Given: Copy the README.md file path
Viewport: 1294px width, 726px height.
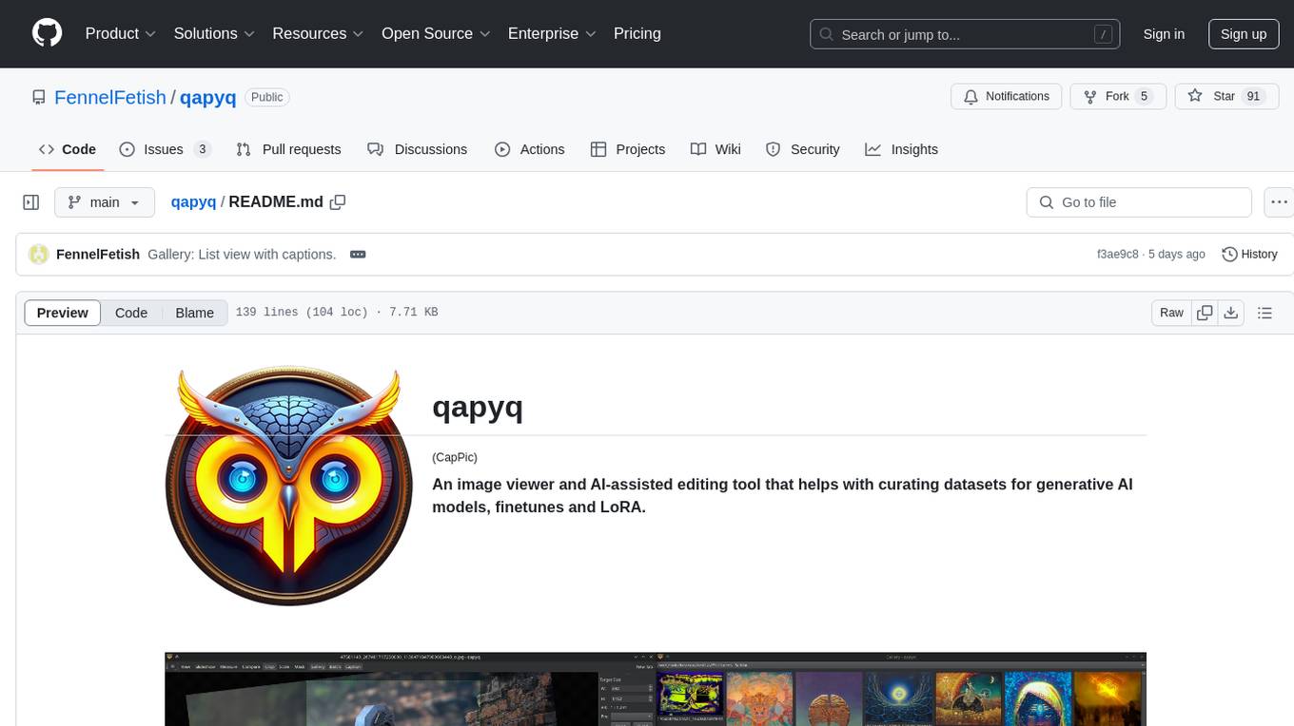Looking at the screenshot, I should pos(338,202).
